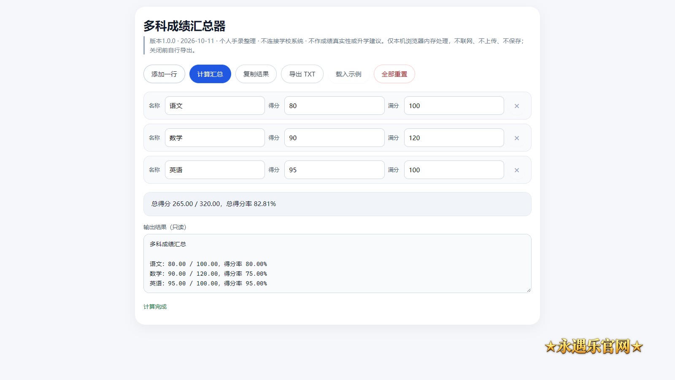Click inside the read-only output textarea
Image resolution: width=675 pixels, height=380 pixels.
pyautogui.click(x=337, y=263)
